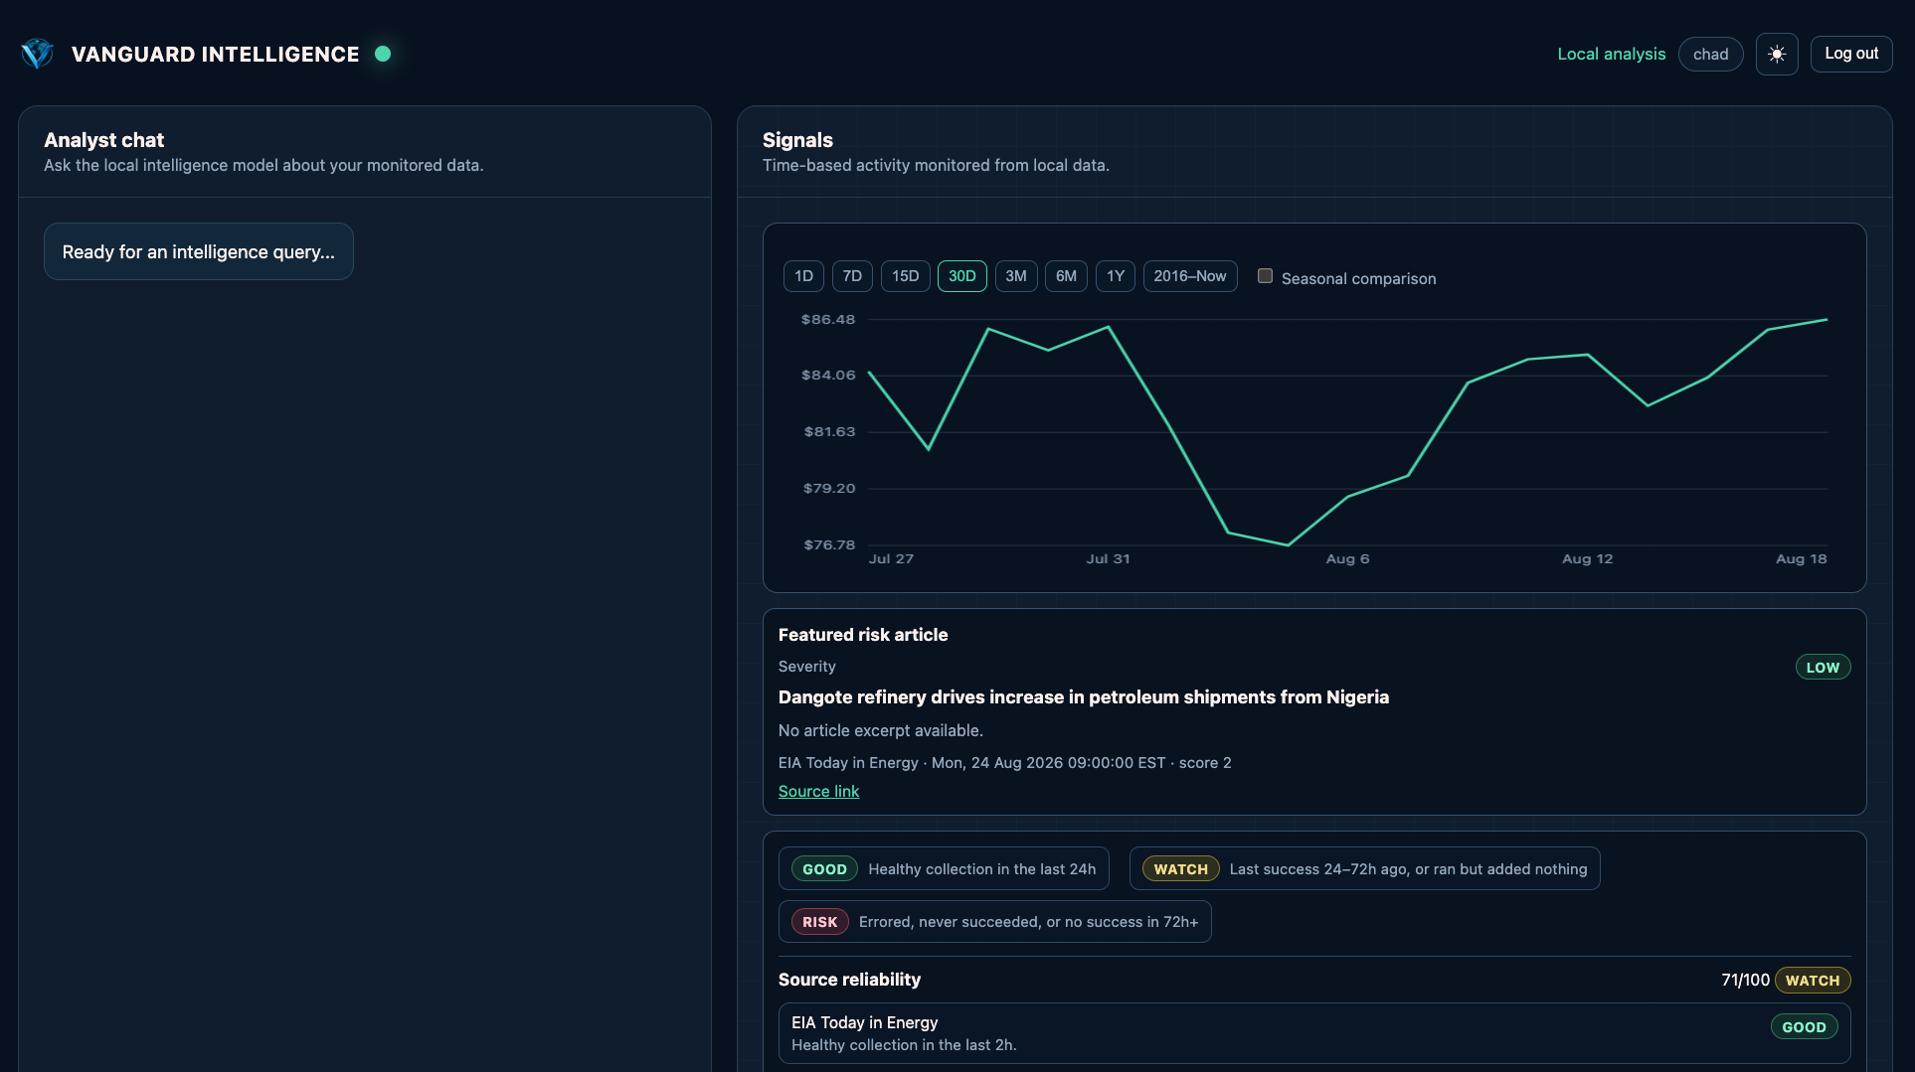
Task: Click the Aug 18 date label on chart
Action: [x=1801, y=559]
